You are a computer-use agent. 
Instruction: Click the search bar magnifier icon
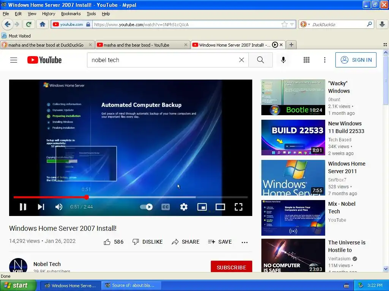click(x=369, y=24)
